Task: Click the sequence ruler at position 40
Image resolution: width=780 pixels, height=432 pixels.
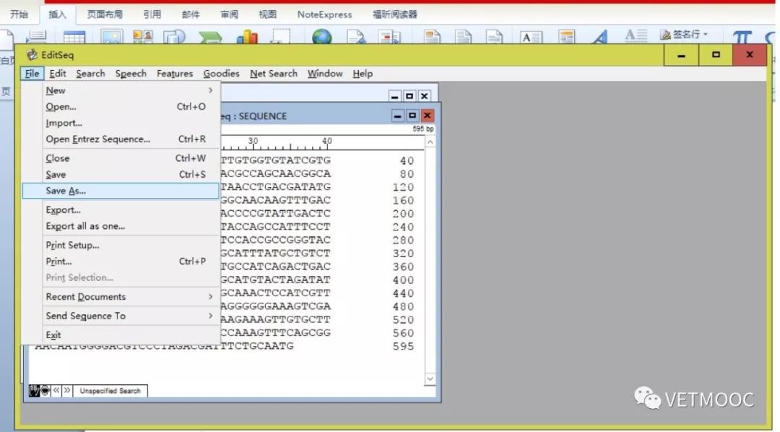Action: (327, 143)
